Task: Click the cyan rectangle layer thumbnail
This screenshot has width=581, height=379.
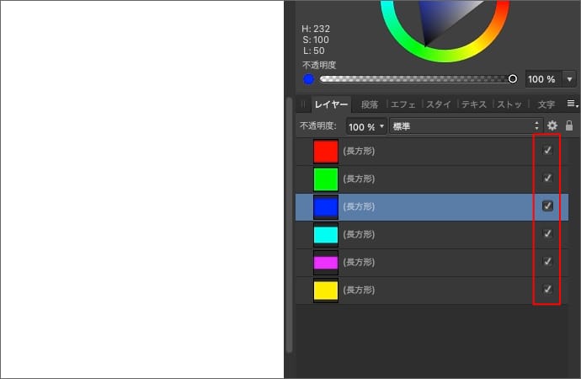Action: coord(325,234)
